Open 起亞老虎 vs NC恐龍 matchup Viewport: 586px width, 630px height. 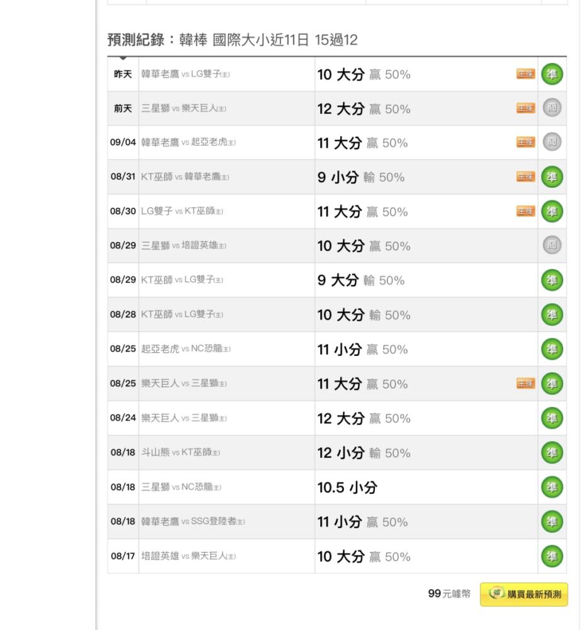tap(186, 349)
